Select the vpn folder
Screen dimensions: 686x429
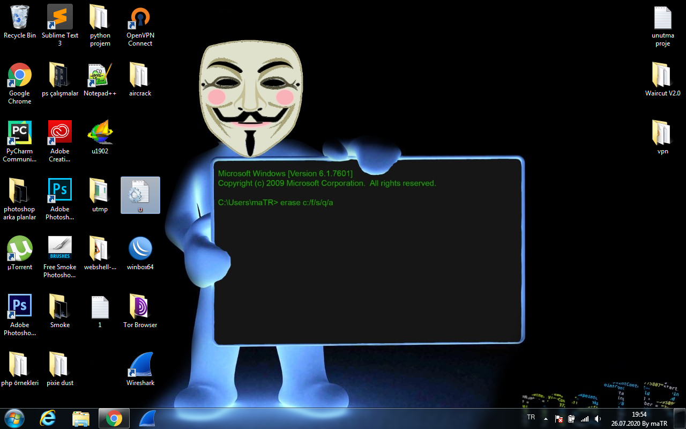pyautogui.click(x=663, y=137)
